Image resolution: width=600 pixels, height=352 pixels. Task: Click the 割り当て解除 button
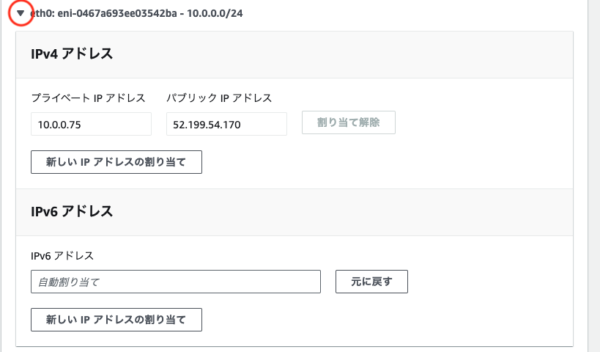point(349,122)
